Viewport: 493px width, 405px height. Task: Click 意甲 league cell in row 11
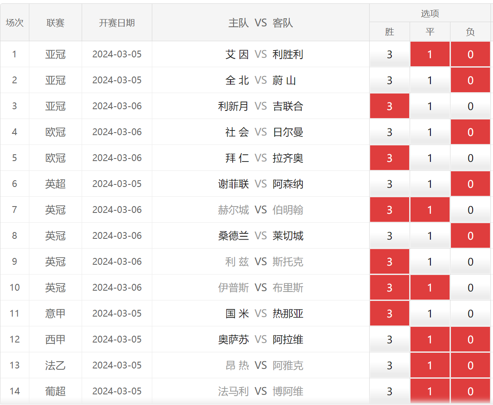point(55,313)
